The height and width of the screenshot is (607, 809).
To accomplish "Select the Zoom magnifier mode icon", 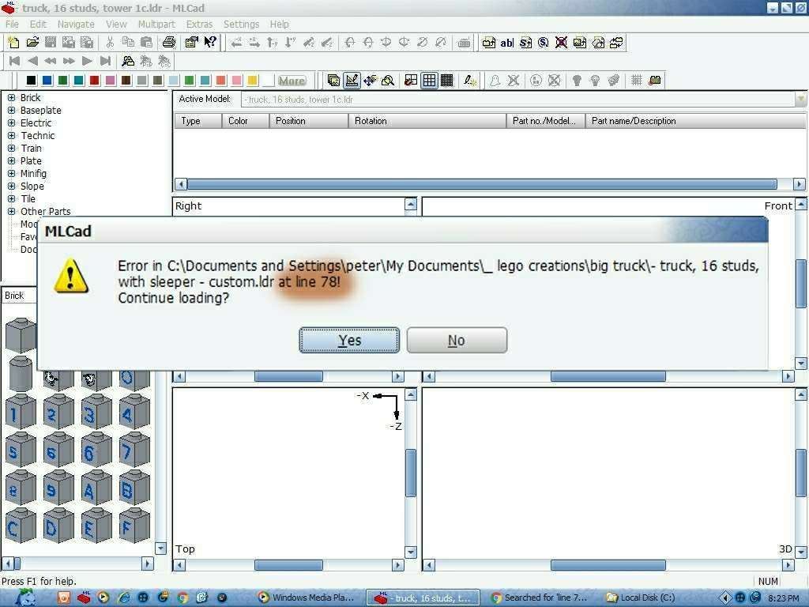I will tap(388, 81).
